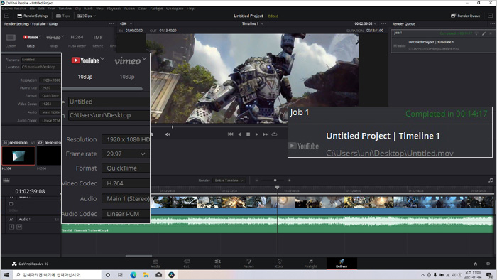497x280 pixels.
Task: Jump to first frame in viewer
Action: point(231,134)
